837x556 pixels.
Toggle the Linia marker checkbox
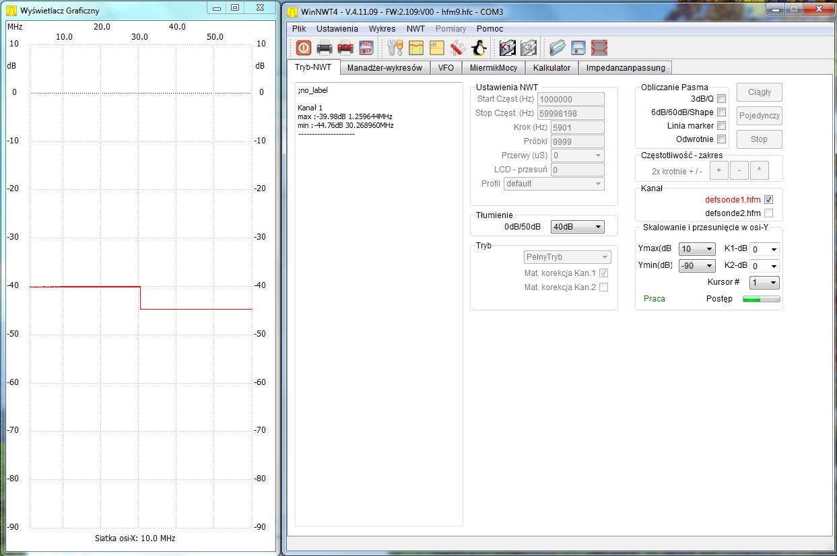click(x=721, y=126)
